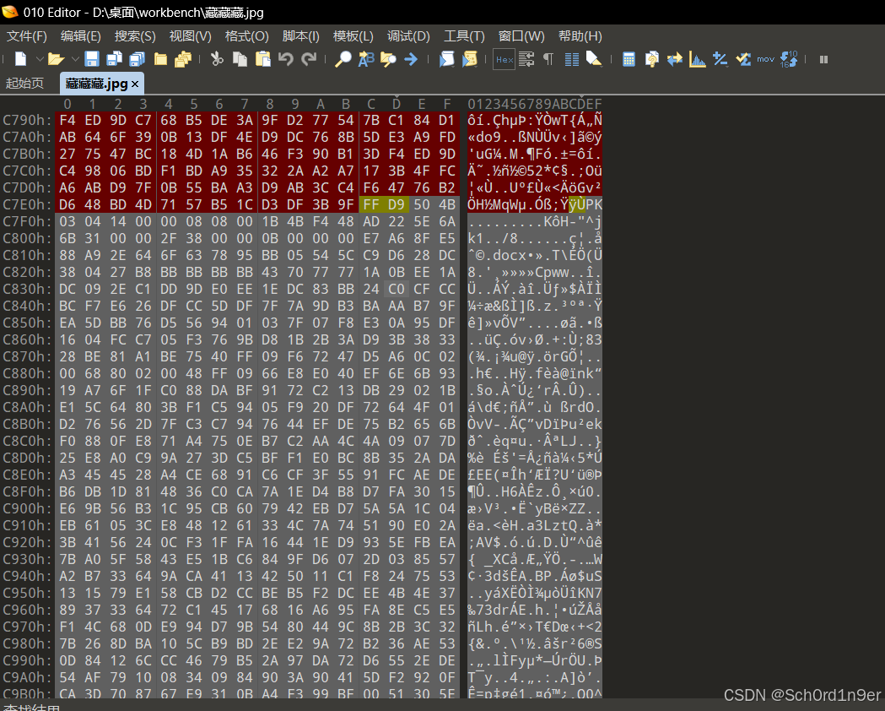Open the 搜索(S) menu
Screen dimensions: 885x711
coord(135,36)
